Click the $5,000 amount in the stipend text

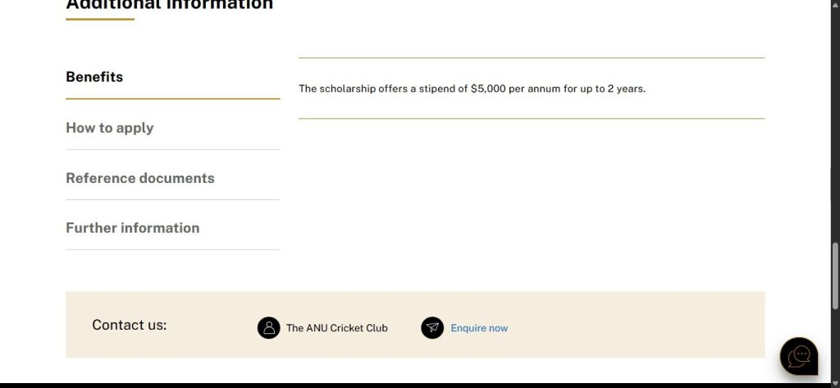pyautogui.click(x=488, y=89)
